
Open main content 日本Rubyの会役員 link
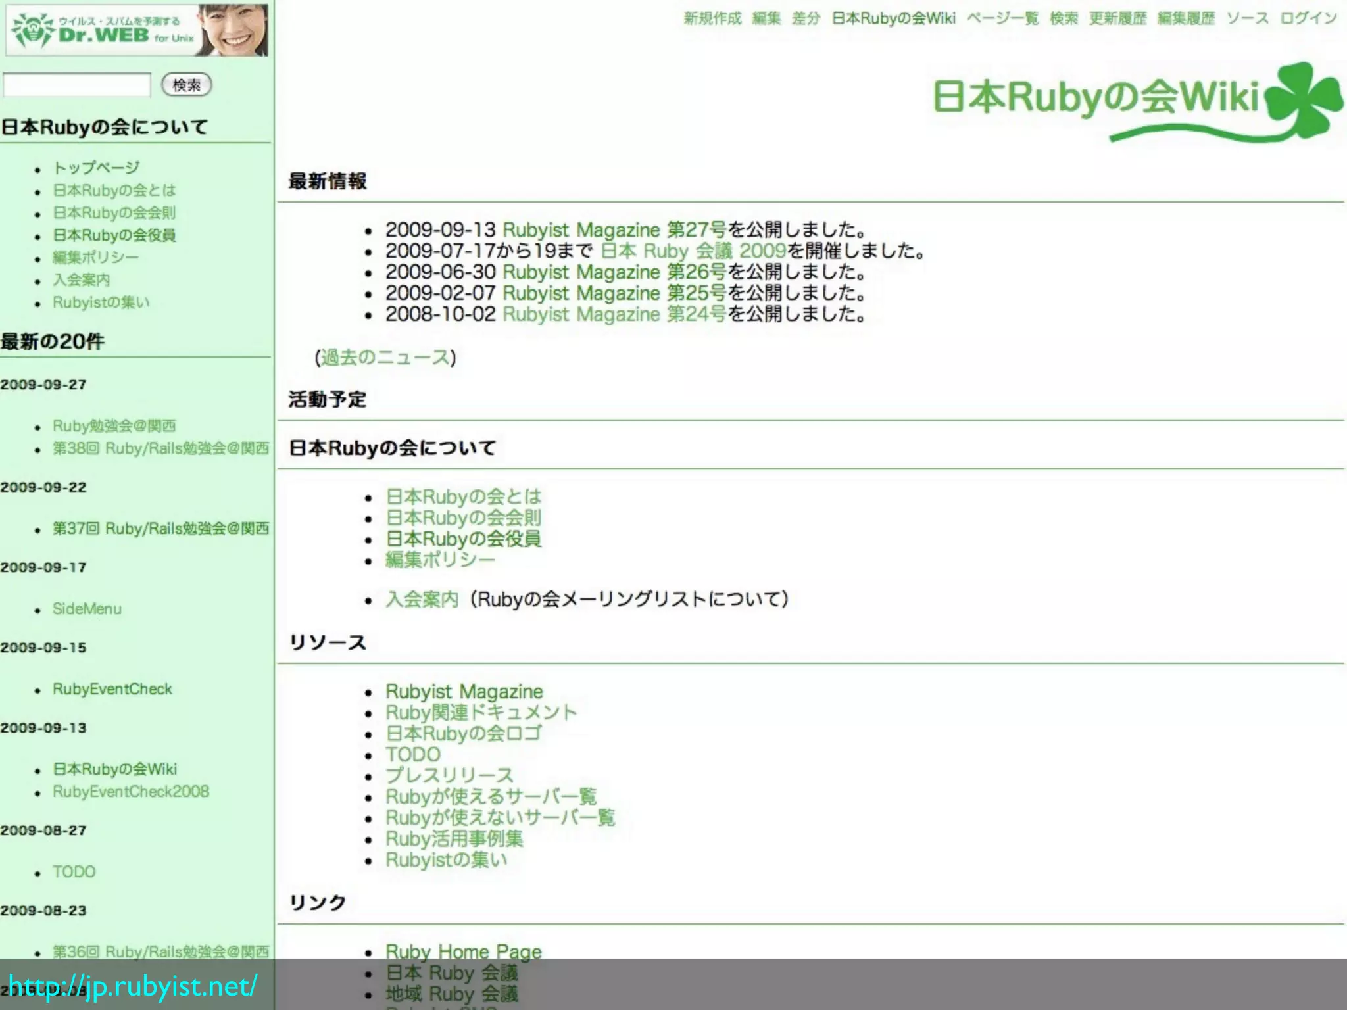(464, 539)
